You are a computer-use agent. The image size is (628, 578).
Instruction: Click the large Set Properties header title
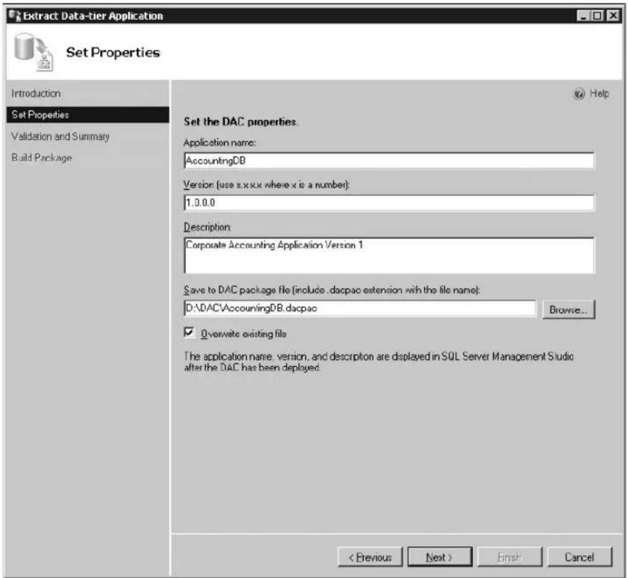(x=113, y=52)
